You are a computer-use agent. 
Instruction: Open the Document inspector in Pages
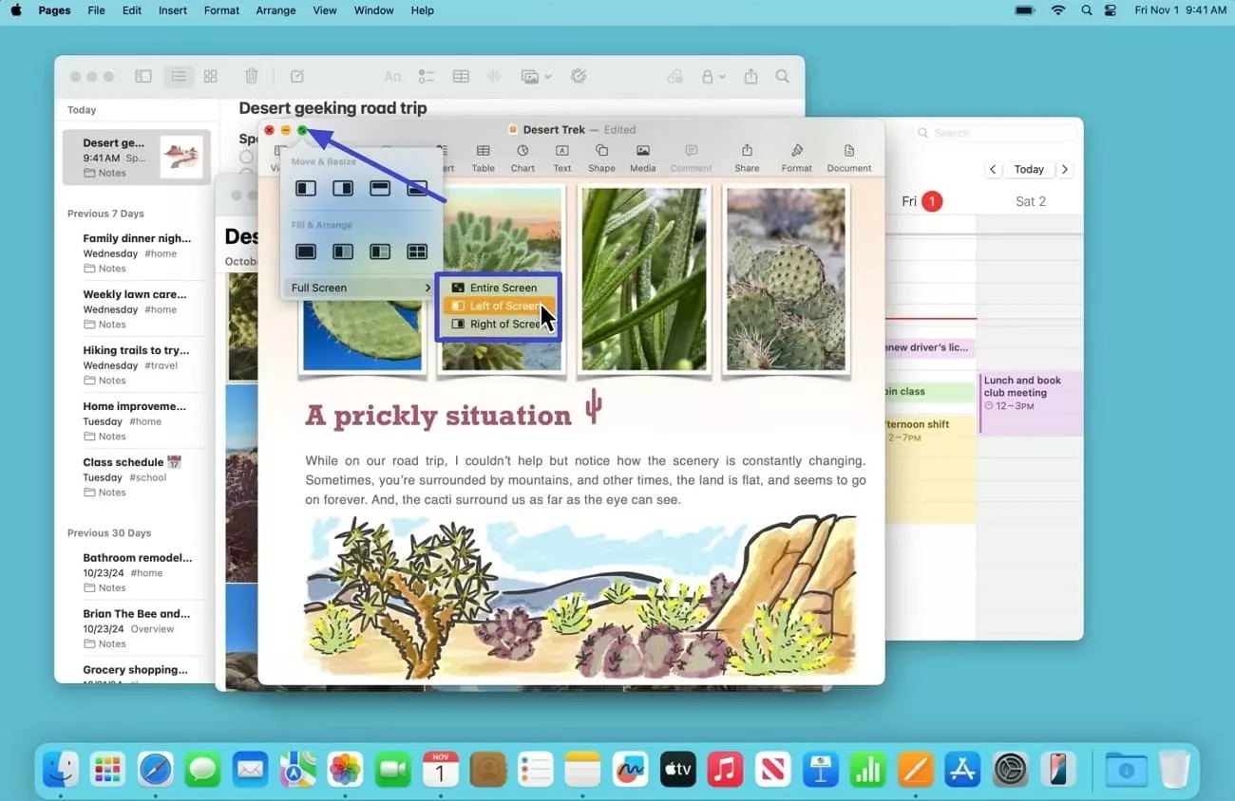point(848,158)
